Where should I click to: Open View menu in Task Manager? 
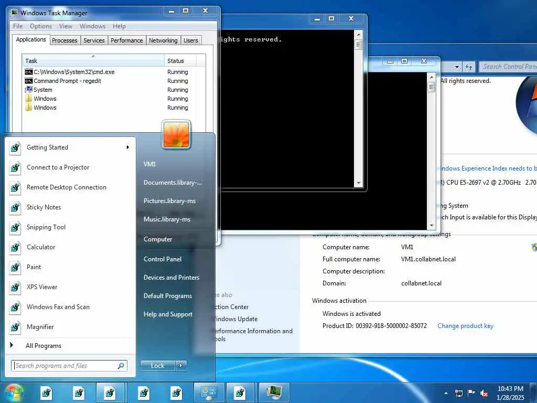tap(66, 26)
